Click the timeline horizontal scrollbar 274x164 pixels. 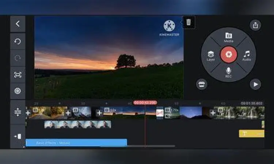[138, 146]
